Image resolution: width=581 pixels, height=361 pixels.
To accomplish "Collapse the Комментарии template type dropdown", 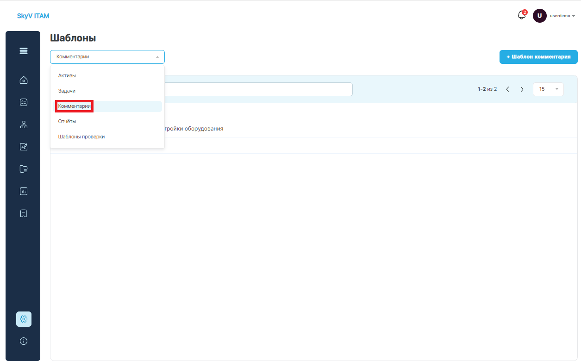I will pos(107,57).
